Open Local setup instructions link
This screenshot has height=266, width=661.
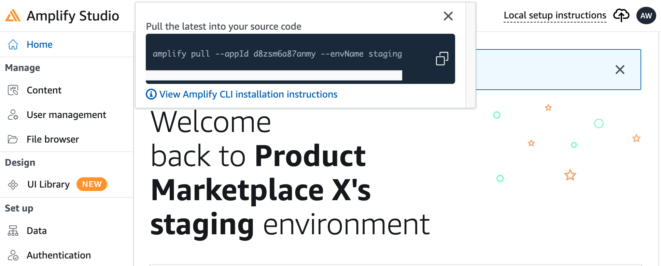(555, 15)
